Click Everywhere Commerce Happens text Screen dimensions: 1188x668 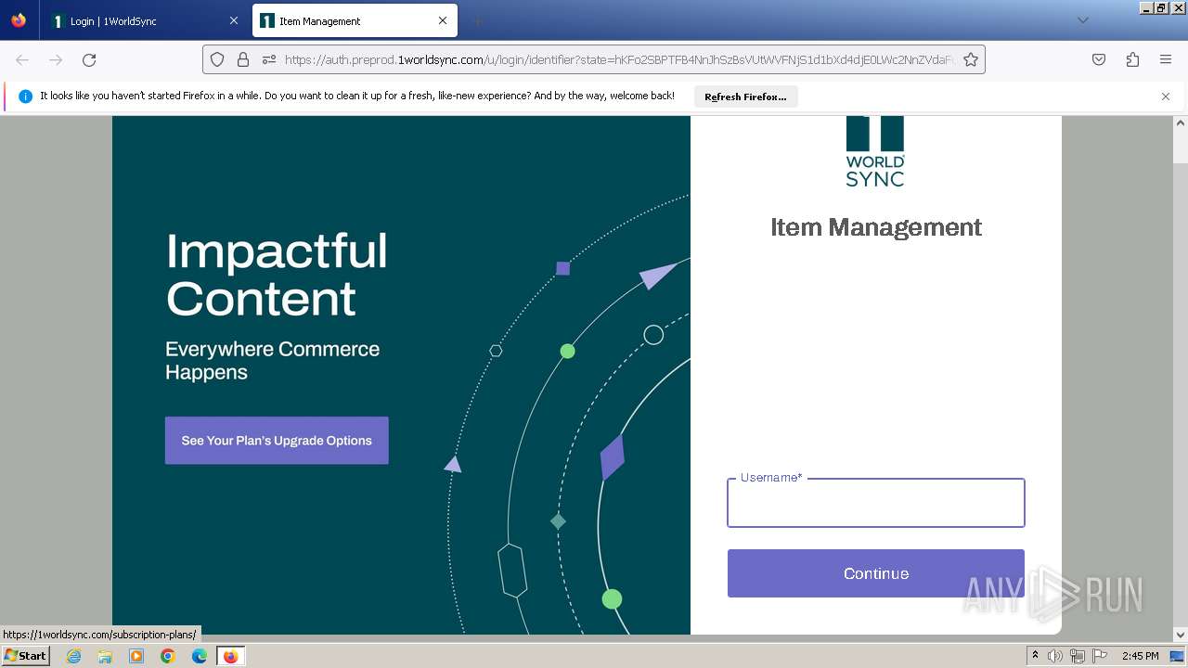click(x=273, y=361)
